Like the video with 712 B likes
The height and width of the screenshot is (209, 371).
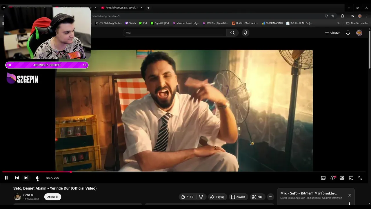pyautogui.click(x=187, y=197)
